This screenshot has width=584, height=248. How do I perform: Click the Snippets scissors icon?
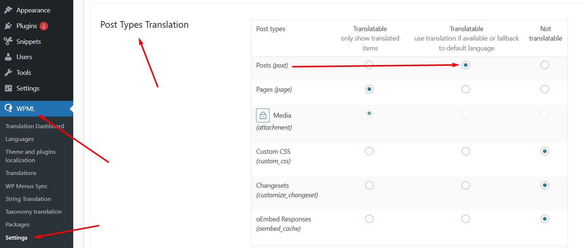coord(8,42)
